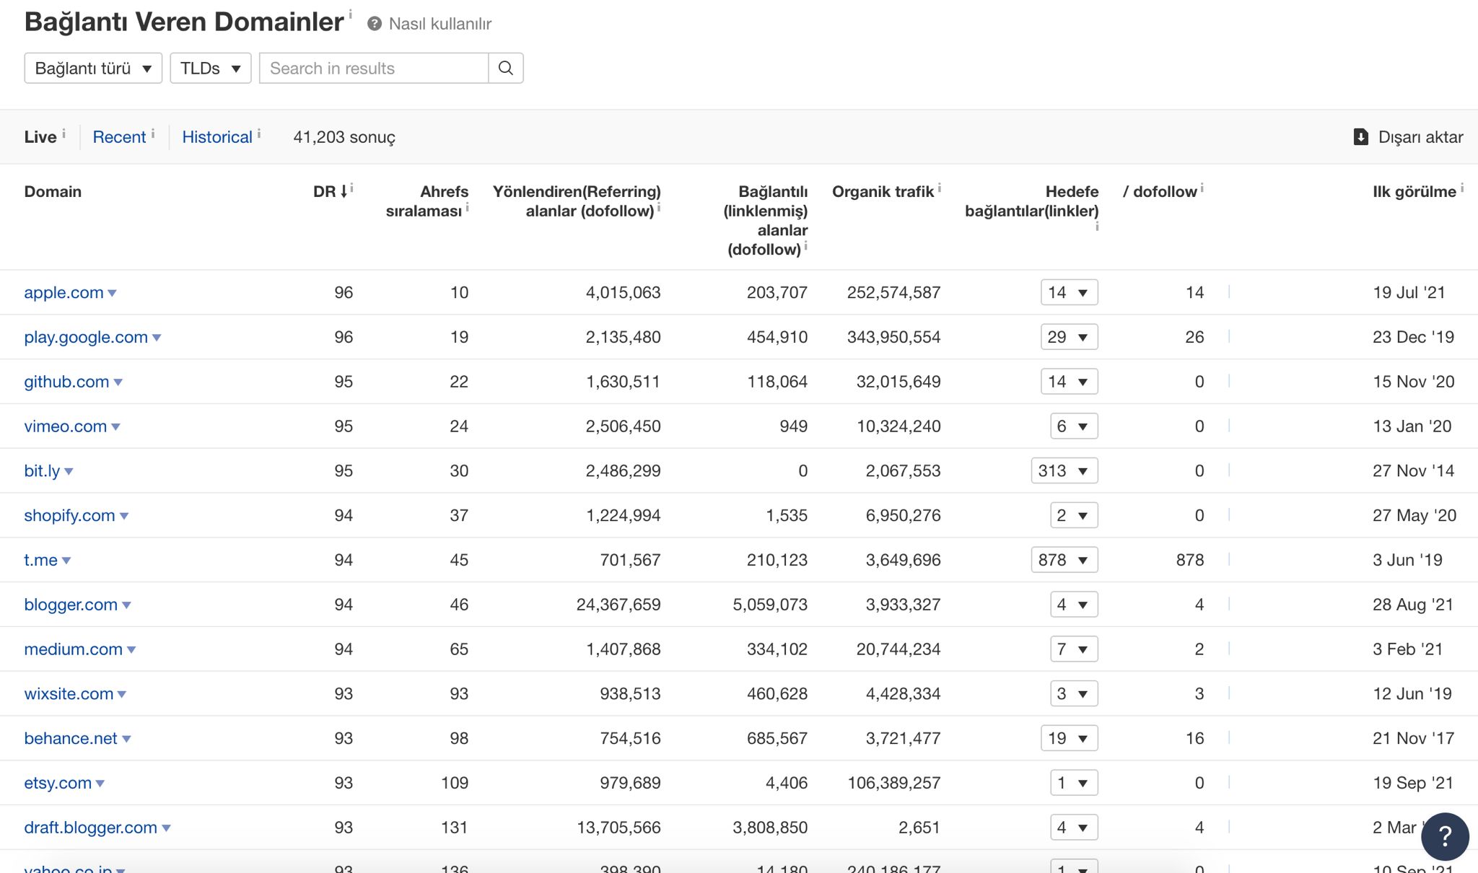The width and height of the screenshot is (1478, 873).
Task: Sort by Ilk görülme column
Action: click(x=1414, y=191)
